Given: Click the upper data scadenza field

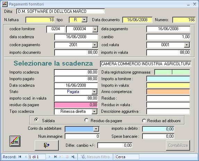Looking at the screenshot, I should (76, 37).
